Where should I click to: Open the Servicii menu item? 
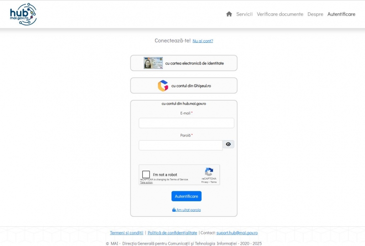point(244,14)
